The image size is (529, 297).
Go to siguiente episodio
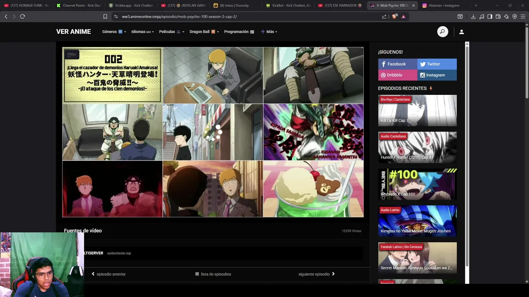(x=317, y=274)
